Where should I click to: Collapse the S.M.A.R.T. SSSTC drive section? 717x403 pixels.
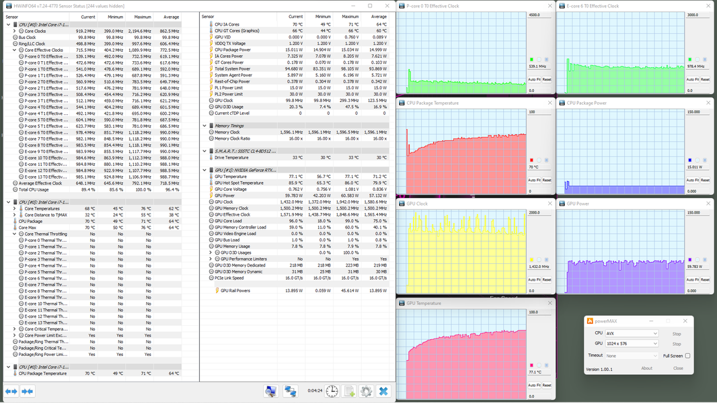pos(205,151)
